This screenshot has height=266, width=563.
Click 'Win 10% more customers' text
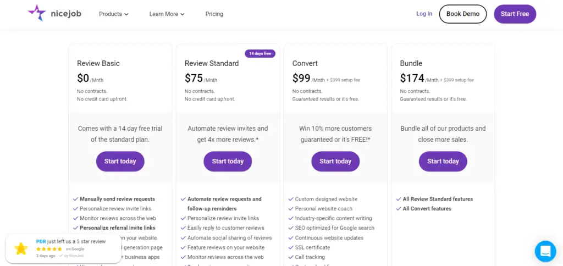point(335,129)
